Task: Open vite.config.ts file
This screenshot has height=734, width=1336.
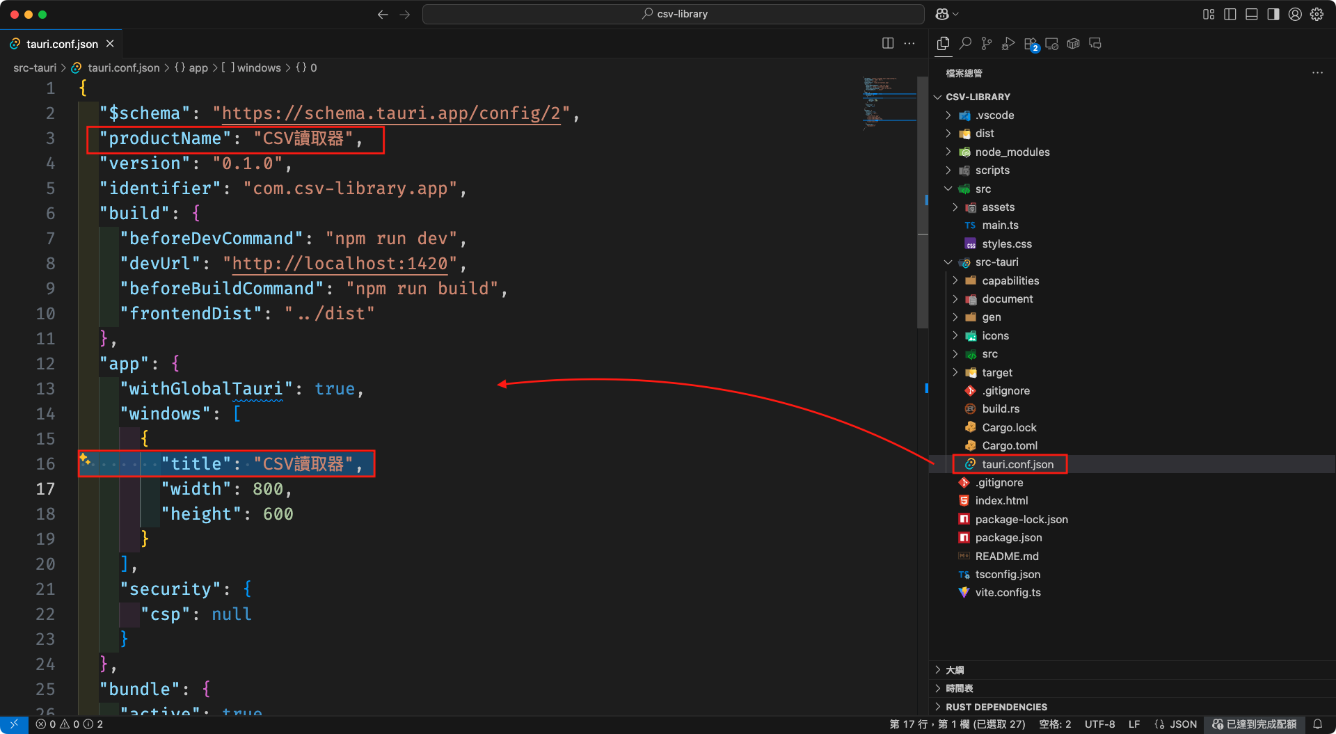Action: tap(1008, 592)
